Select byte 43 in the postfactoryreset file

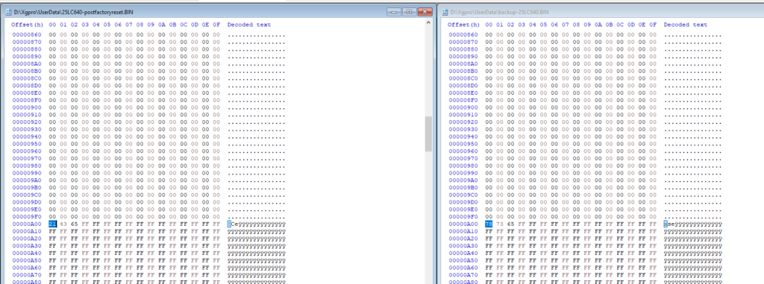click(x=63, y=224)
